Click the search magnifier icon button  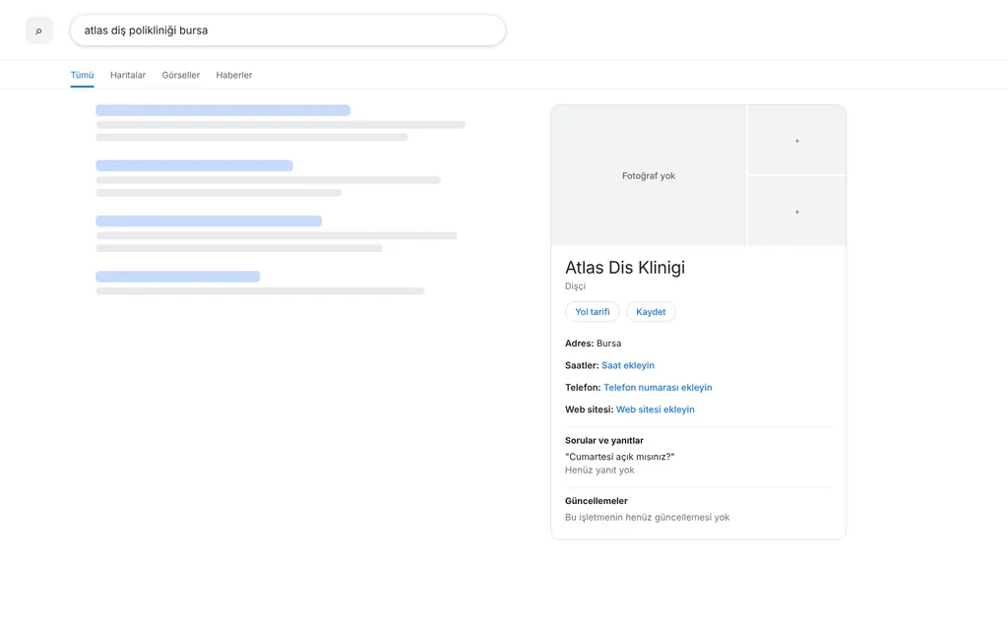click(38, 31)
